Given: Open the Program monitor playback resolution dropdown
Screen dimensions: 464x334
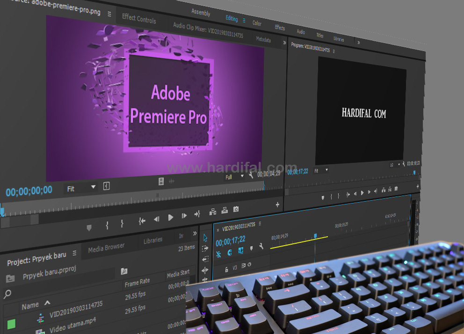Looking at the screenshot, I should 395,165.
